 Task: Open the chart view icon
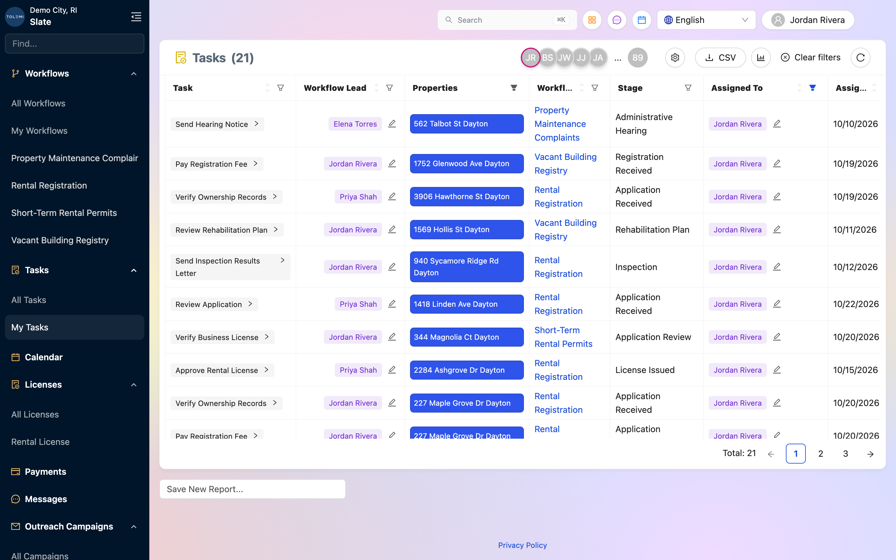760,58
